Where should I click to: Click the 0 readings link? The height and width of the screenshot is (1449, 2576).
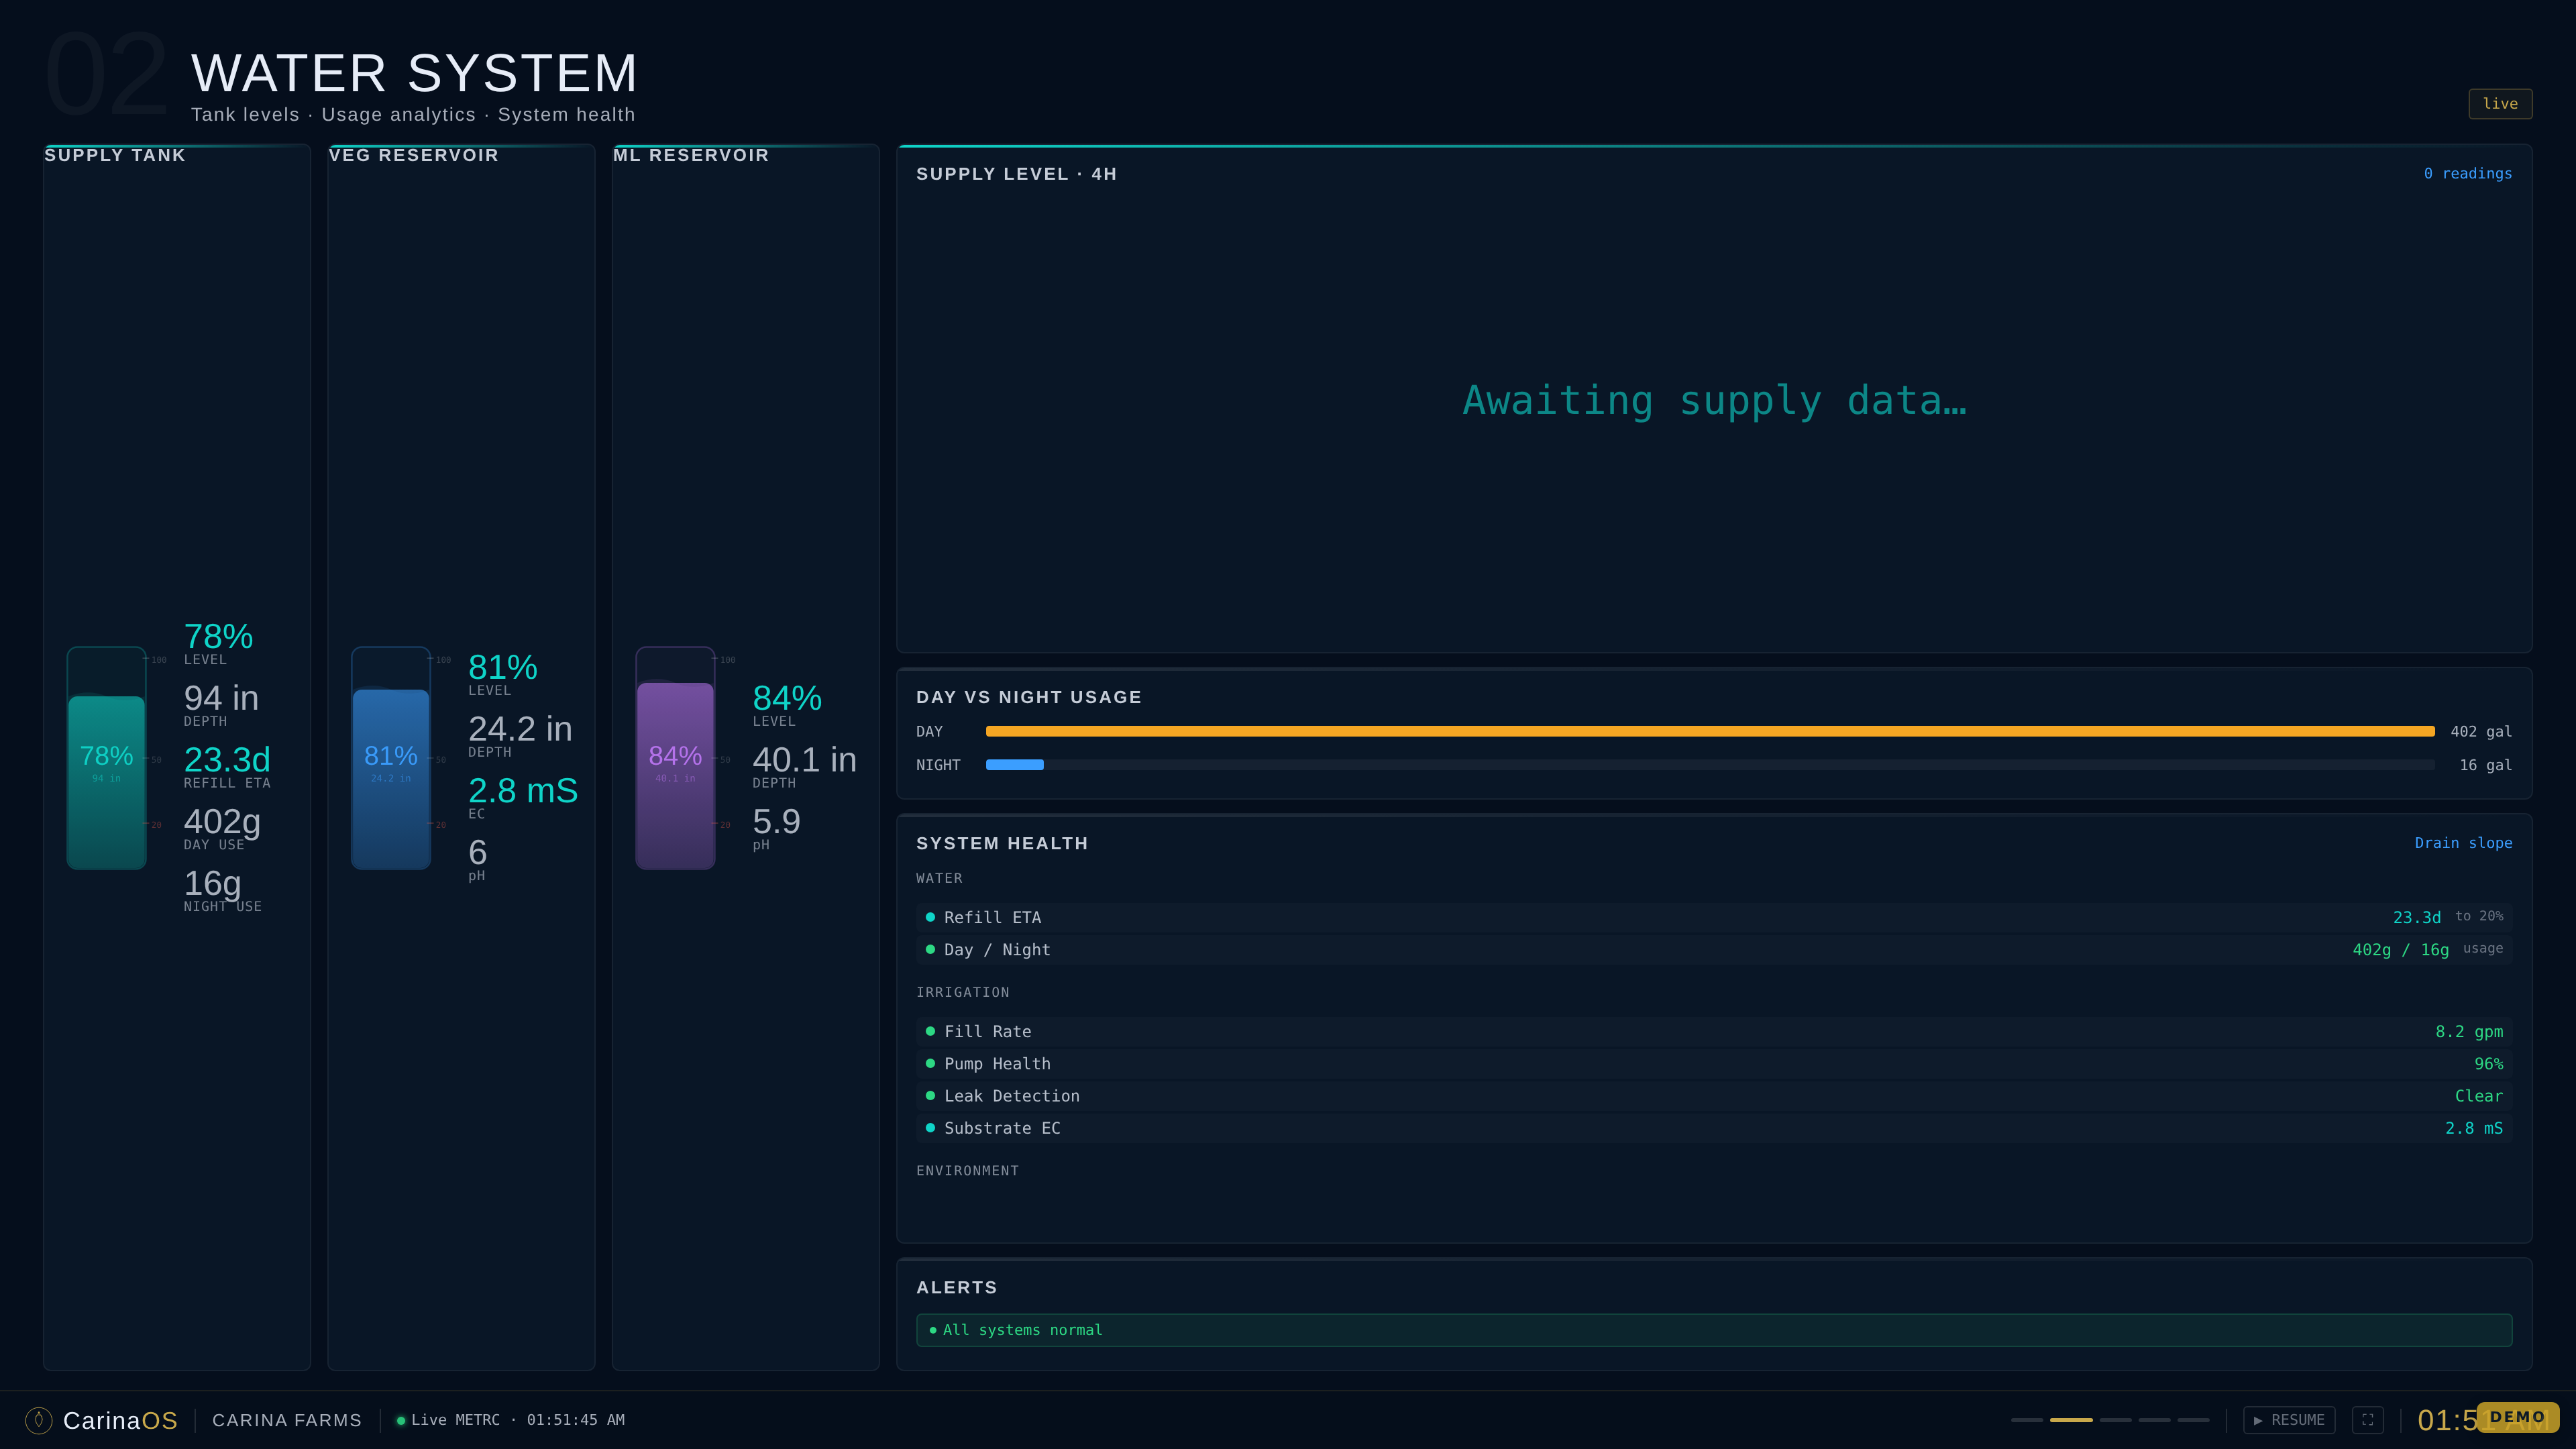(2467, 173)
